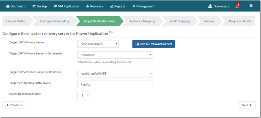
Task: Open the Reports menu
Action: pos(118,6)
